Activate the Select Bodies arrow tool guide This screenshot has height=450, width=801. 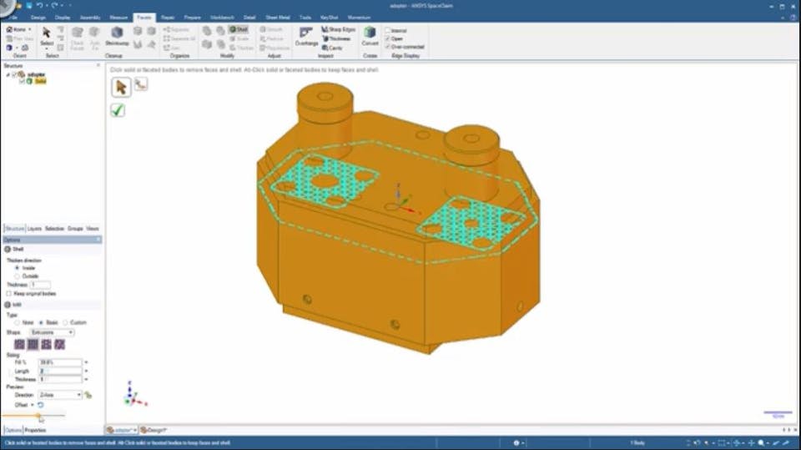coord(121,88)
